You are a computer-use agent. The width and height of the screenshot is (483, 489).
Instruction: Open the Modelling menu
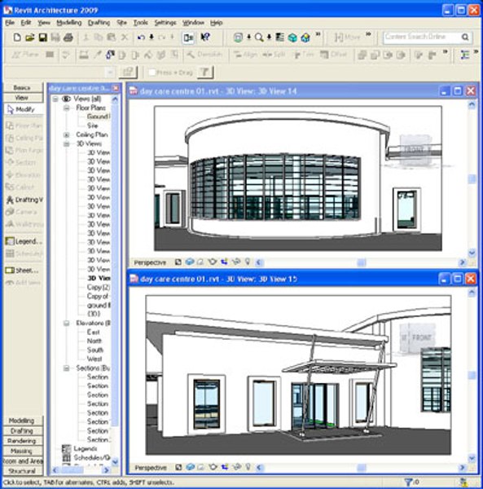click(69, 23)
